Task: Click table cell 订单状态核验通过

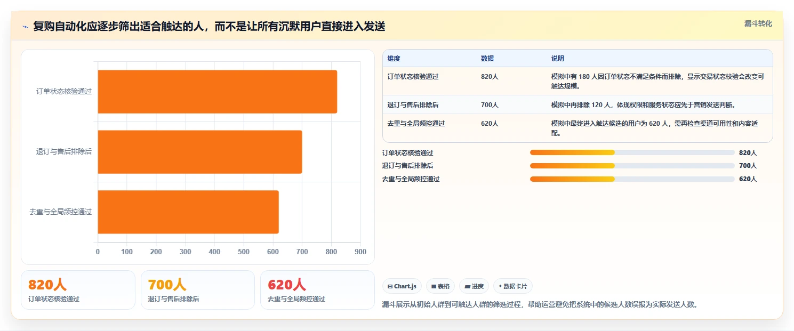Action: pos(413,77)
